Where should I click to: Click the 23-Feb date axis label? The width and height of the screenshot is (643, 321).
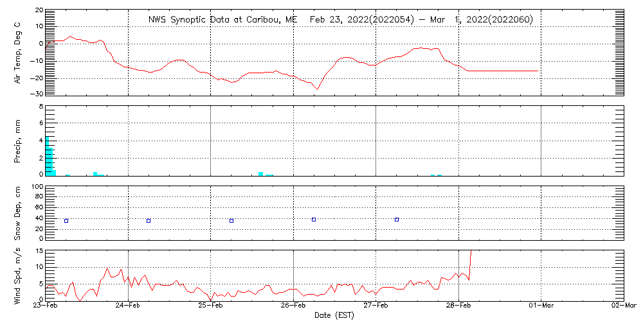46,306
